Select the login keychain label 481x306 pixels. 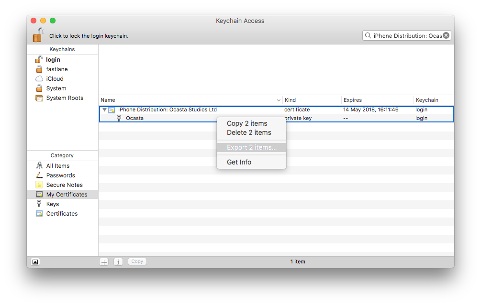tap(53, 60)
